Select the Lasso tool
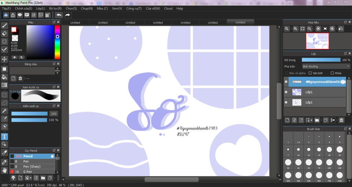The height and width of the screenshot is (187, 352). coord(4,103)
